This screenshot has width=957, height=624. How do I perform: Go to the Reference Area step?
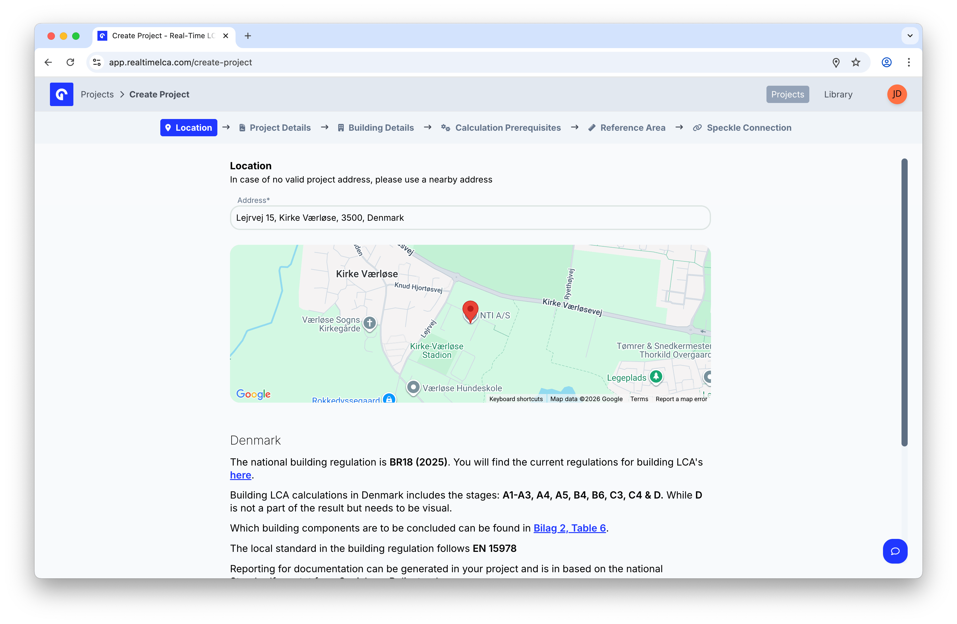click(626, 127)
